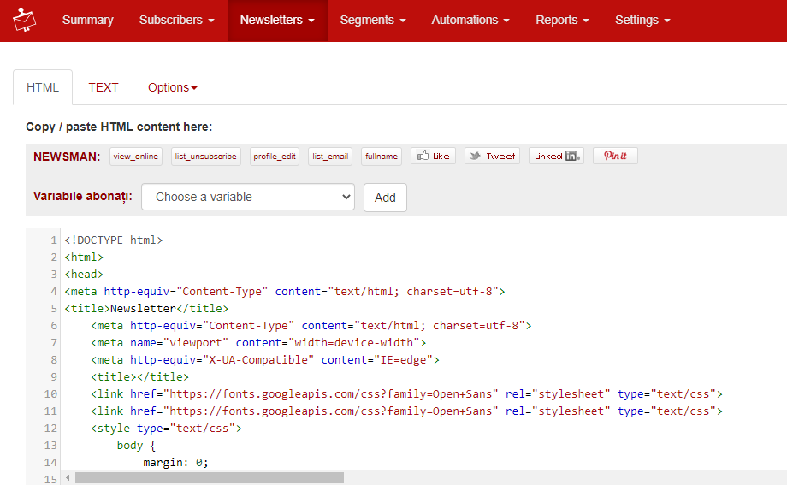Insert the fullname tag

tap(382, 157)
